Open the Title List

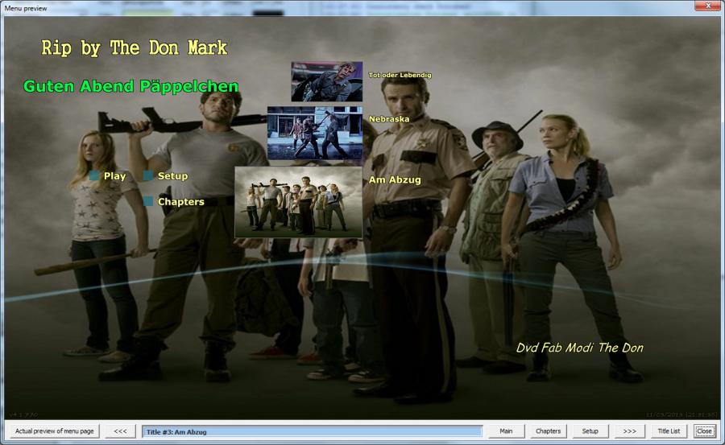pyautogui.click(x=669, y=431)
